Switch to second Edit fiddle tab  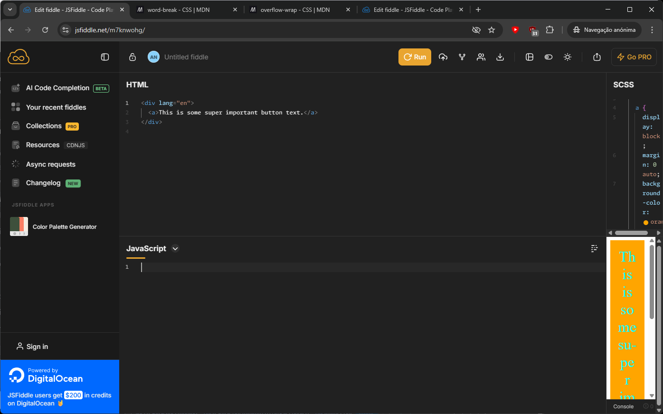click(413, 9)
